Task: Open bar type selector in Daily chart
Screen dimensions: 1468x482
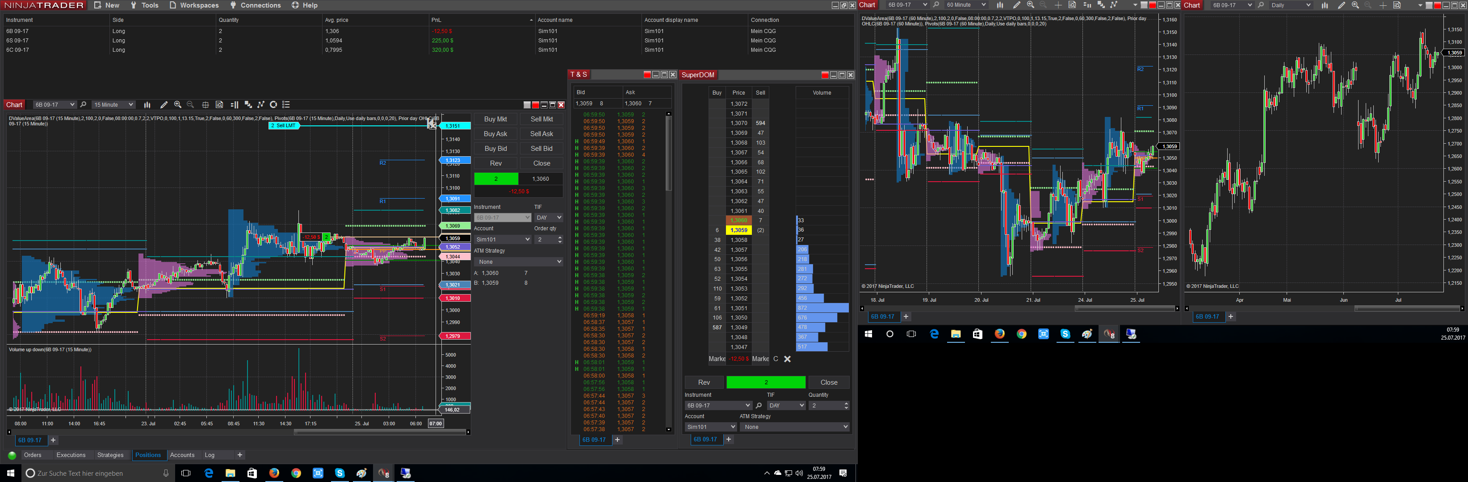Action: tap(1325, 5)
